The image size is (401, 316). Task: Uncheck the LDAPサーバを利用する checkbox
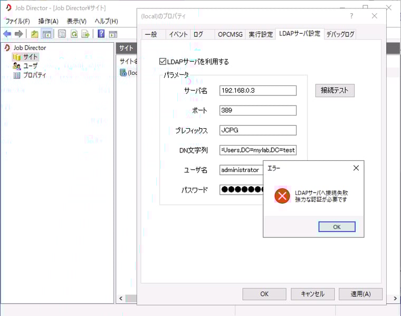pyautogui.click(x=163, y=61)
